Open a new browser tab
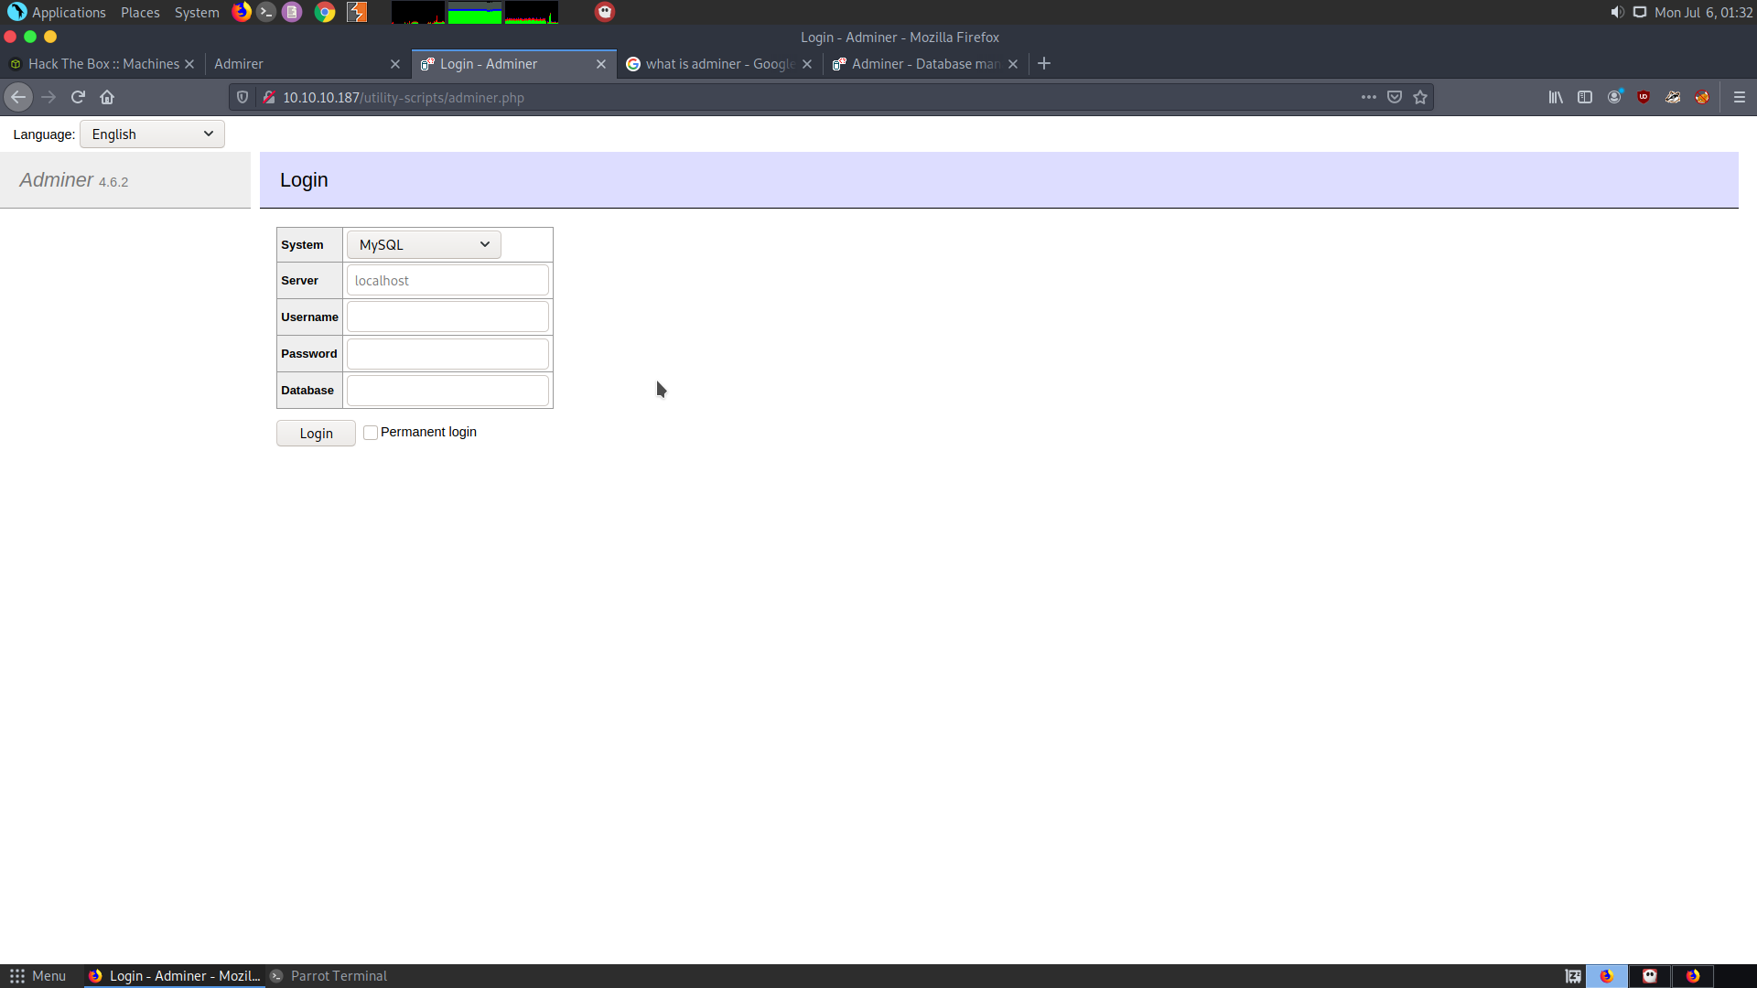 [x=1044, y=64]
